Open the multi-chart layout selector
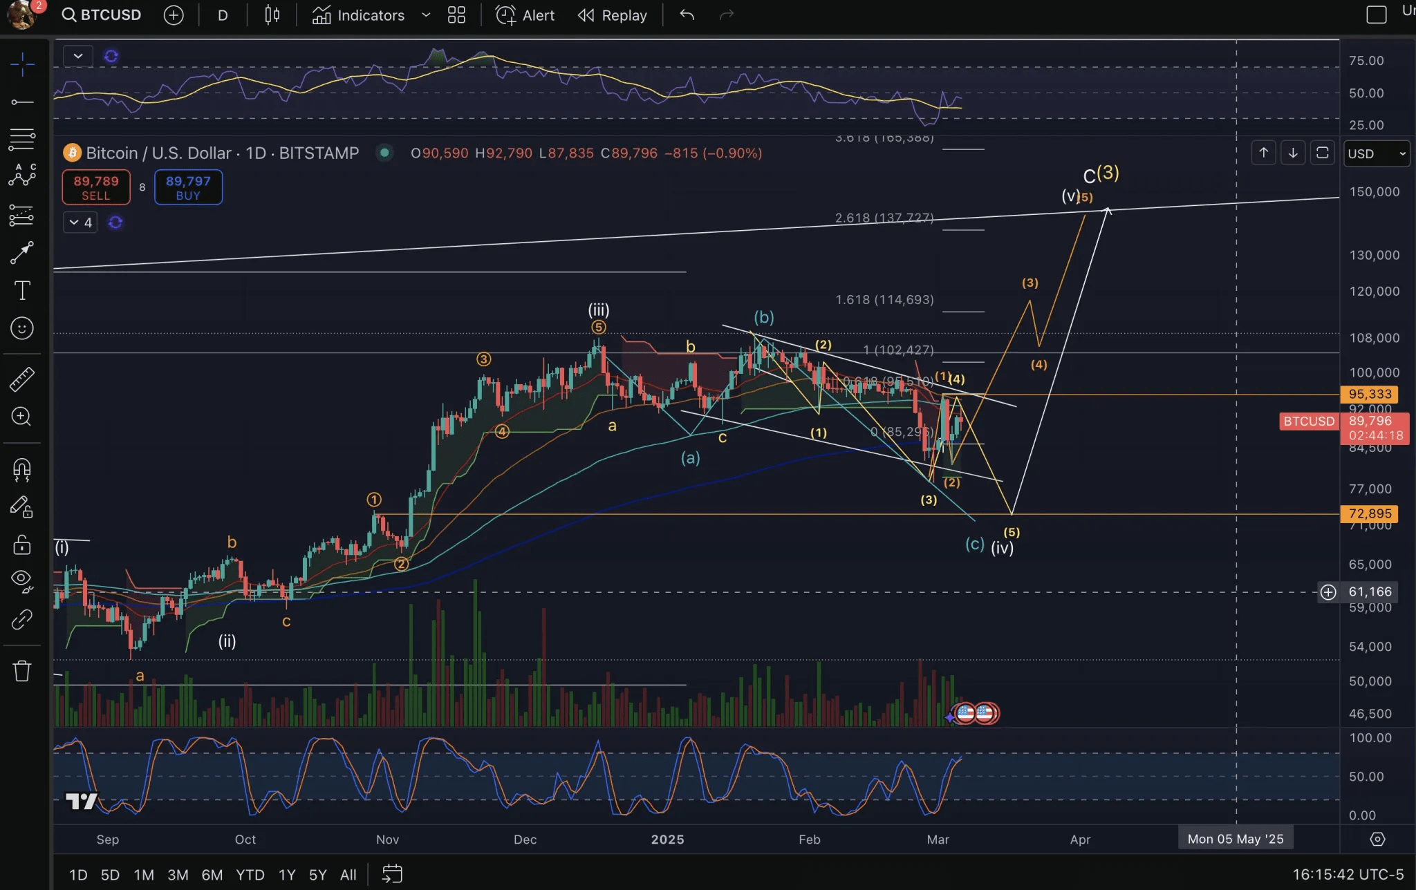 coord(456,15)
